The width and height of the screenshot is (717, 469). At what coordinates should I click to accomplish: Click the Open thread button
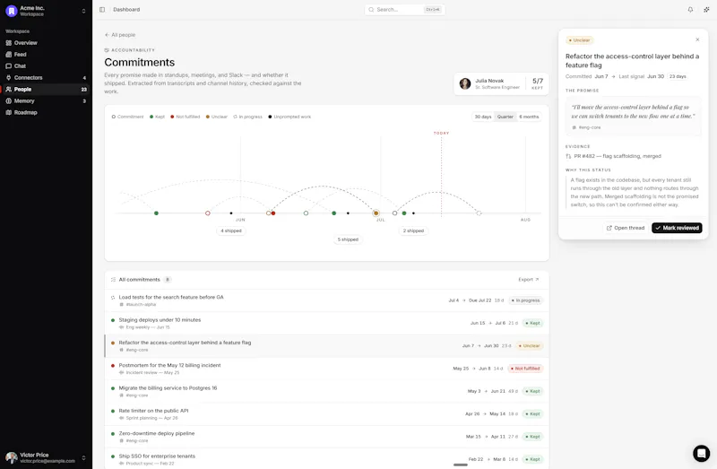click(625, 228)
